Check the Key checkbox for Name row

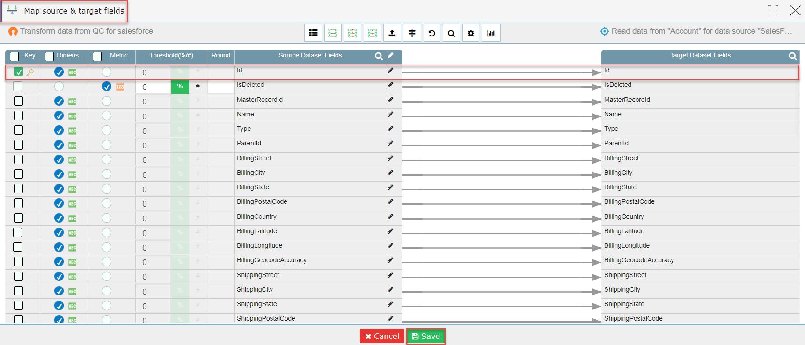(18, 115)
